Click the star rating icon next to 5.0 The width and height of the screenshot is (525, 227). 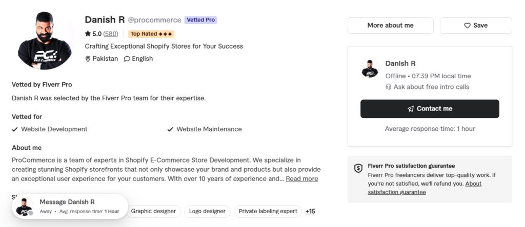click(88, 33)
